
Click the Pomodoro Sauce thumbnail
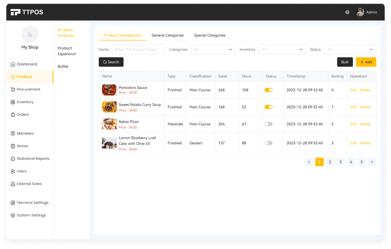coord(109,90)
